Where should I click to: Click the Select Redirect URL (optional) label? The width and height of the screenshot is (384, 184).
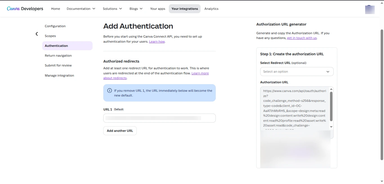(283, 63)
